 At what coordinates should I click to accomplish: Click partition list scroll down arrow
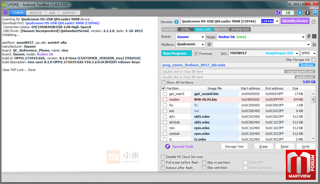tap(313, 139)
